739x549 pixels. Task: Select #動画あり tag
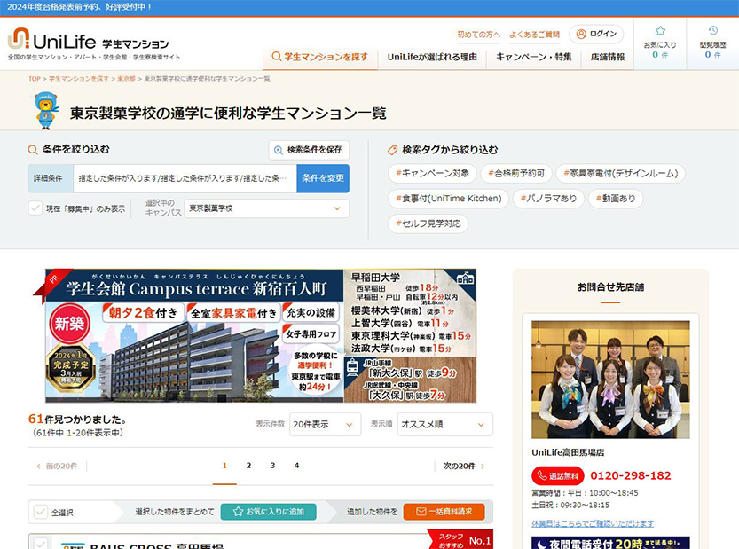coord(616,199)
